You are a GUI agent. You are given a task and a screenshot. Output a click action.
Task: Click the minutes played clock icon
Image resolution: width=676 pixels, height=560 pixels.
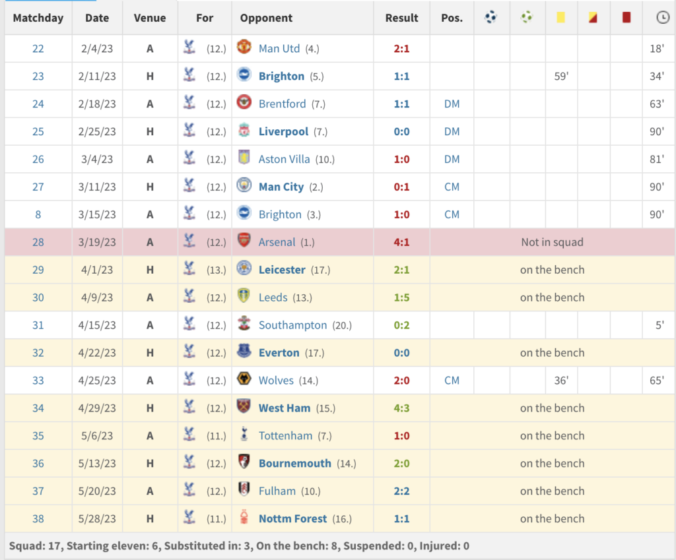[x=663, y=17]
